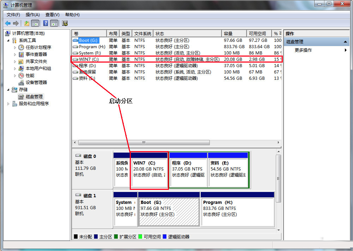Image resolution: width=353 pixels, height=251 pixels.
Task: Click the disk settings icon at toolbar end
Action: point(65,23)
